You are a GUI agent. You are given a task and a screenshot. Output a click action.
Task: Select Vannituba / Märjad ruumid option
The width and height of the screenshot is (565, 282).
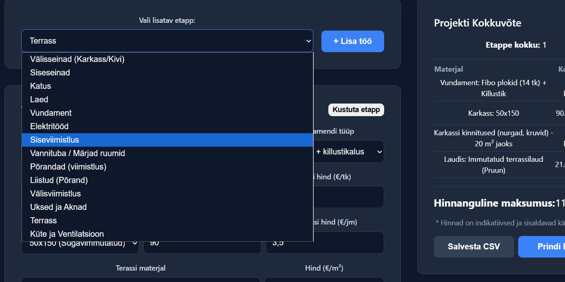[x=77, y=153]
